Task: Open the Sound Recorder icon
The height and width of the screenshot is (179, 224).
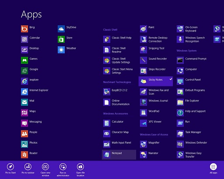Action: point(143,60)
